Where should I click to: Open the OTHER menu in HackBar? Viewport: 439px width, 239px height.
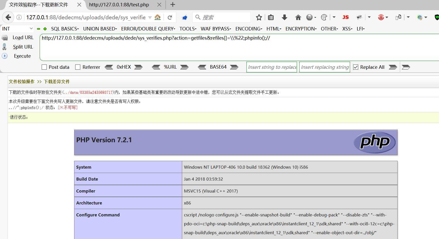point(330,29)
